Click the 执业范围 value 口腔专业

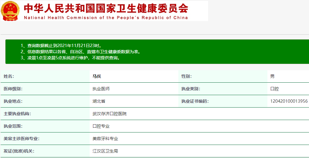point(101,126)
